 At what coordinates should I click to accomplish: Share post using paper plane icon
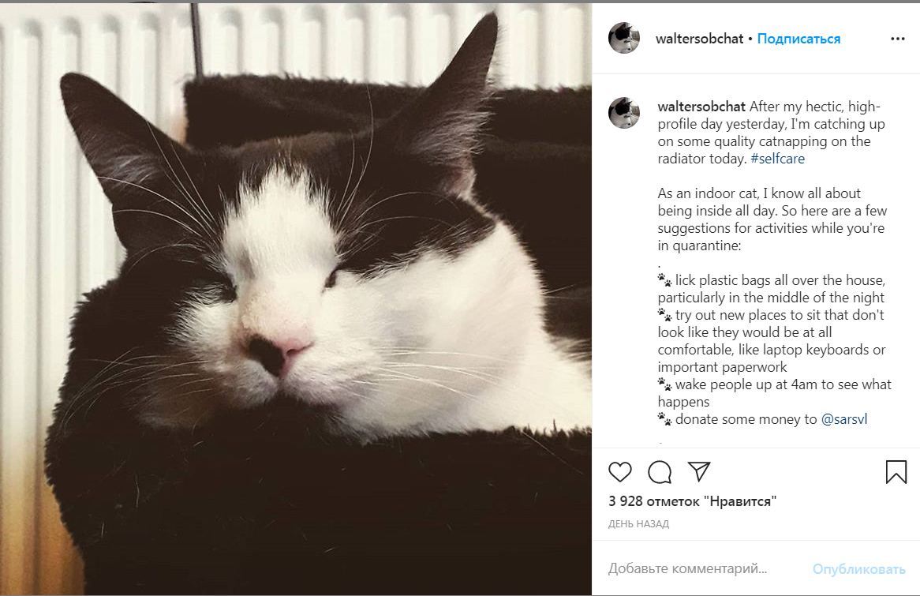[x=699, y=471]
